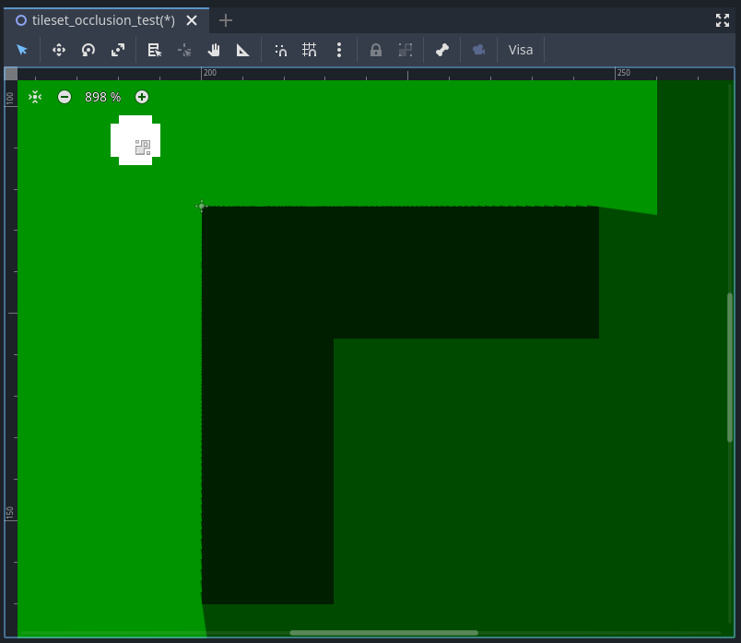Switch to the tileset_occlusion_test scene tab
The image size is (741, 643).
[x=101, y=19]
